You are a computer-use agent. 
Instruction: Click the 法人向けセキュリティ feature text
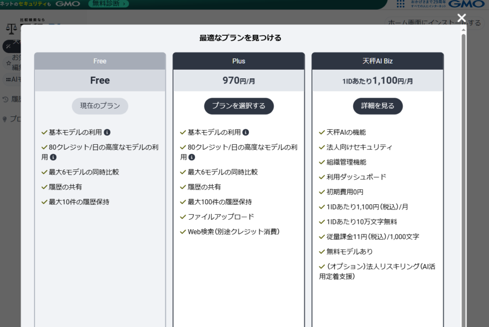click(x=359, y=147)
